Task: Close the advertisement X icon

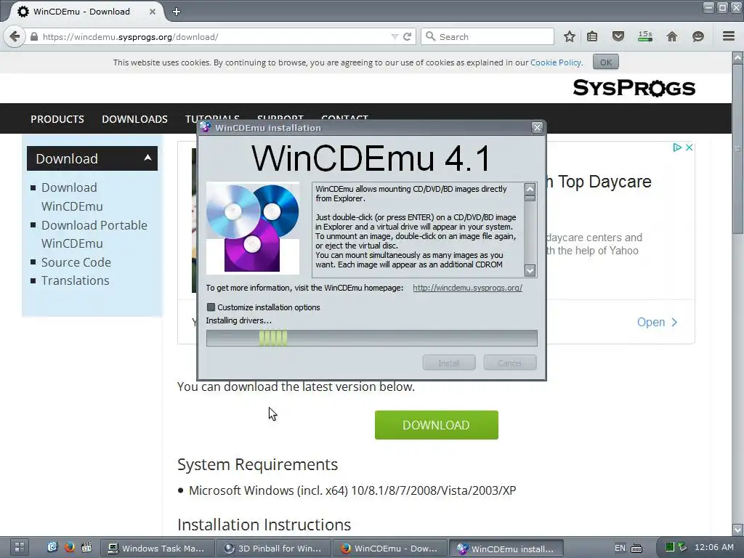Action: (x=690, y=147)
